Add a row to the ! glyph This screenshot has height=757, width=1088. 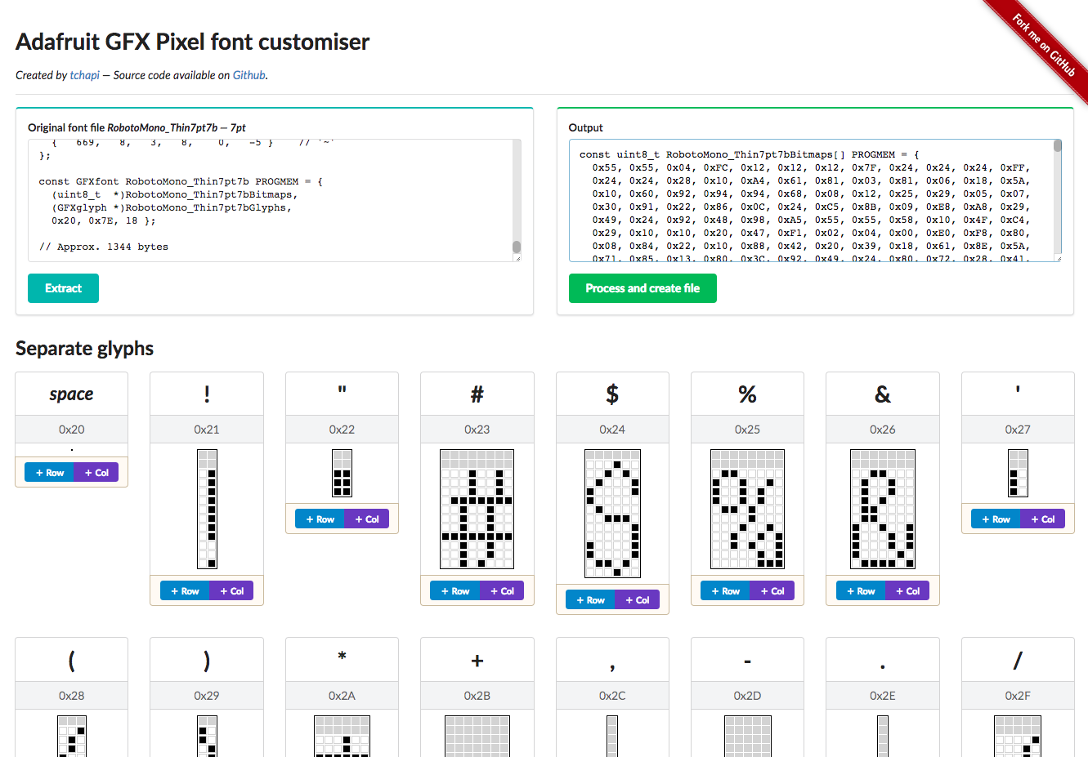pos(185,591)
